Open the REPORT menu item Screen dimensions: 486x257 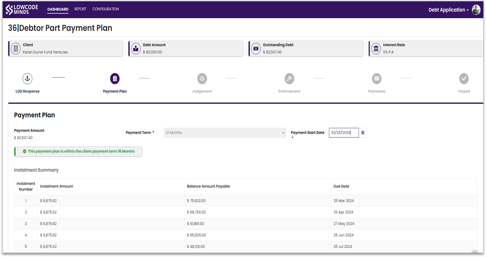tap(80, 9)
